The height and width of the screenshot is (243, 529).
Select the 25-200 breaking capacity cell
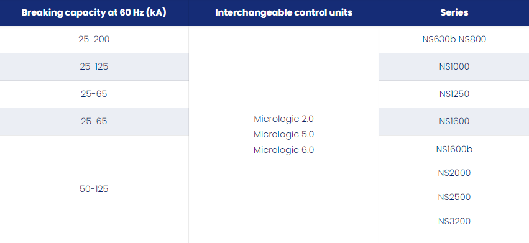[x=94, y=40]
